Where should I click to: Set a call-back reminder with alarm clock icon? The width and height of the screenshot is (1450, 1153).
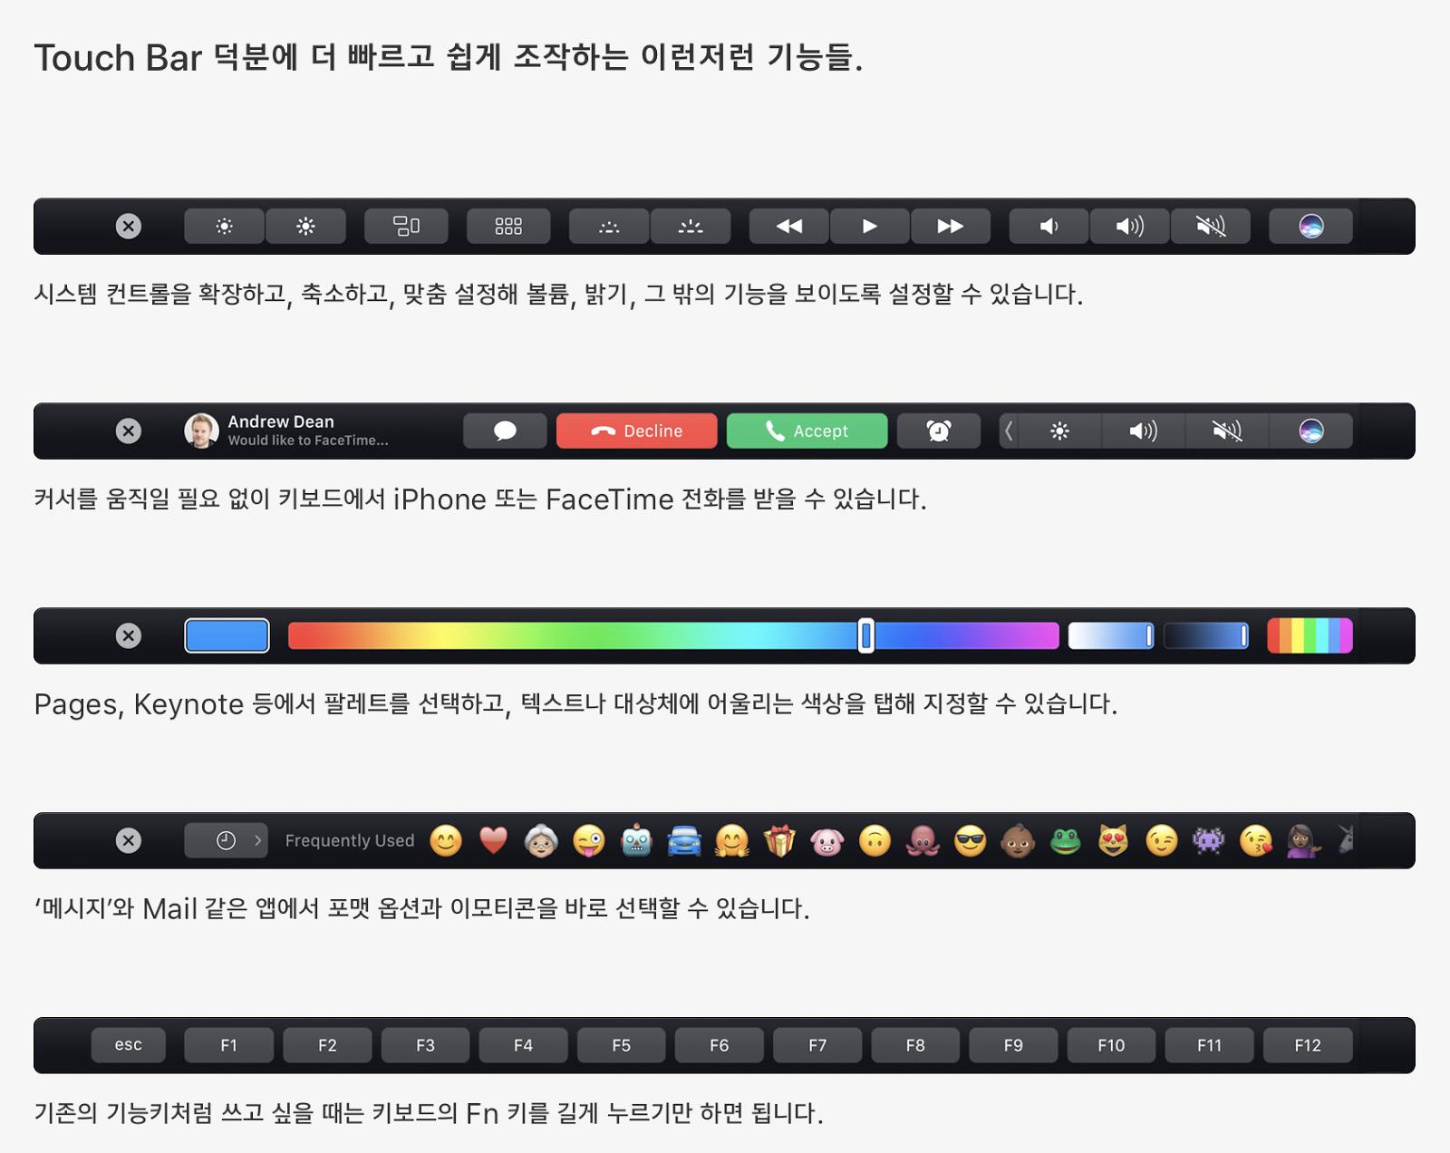939,431
